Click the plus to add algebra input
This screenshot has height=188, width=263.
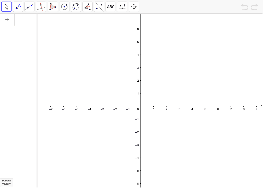[x=7, y=19]
